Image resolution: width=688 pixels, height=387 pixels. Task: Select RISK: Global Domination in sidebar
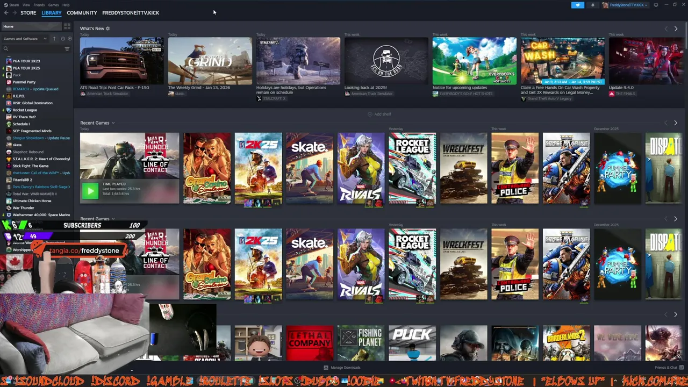33,103
